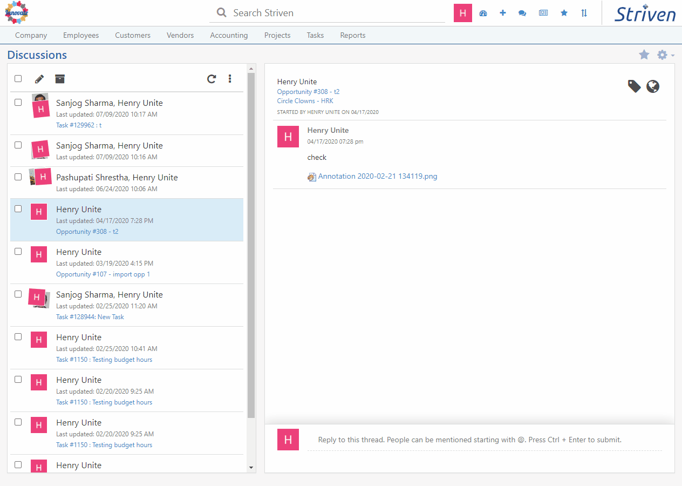Image resolution: width=682 pixels, height=486 pixels.
Task: Click the quick-add plus icon
Action: 503,12
